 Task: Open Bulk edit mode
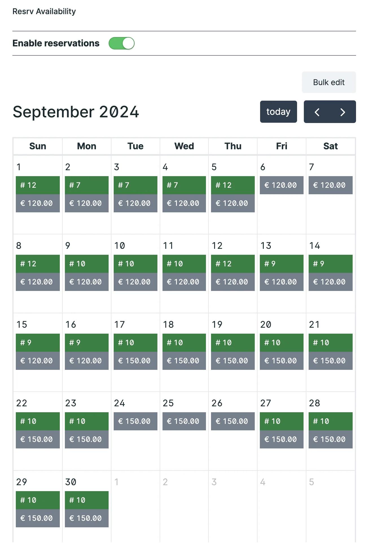click(x=328, y=82)
